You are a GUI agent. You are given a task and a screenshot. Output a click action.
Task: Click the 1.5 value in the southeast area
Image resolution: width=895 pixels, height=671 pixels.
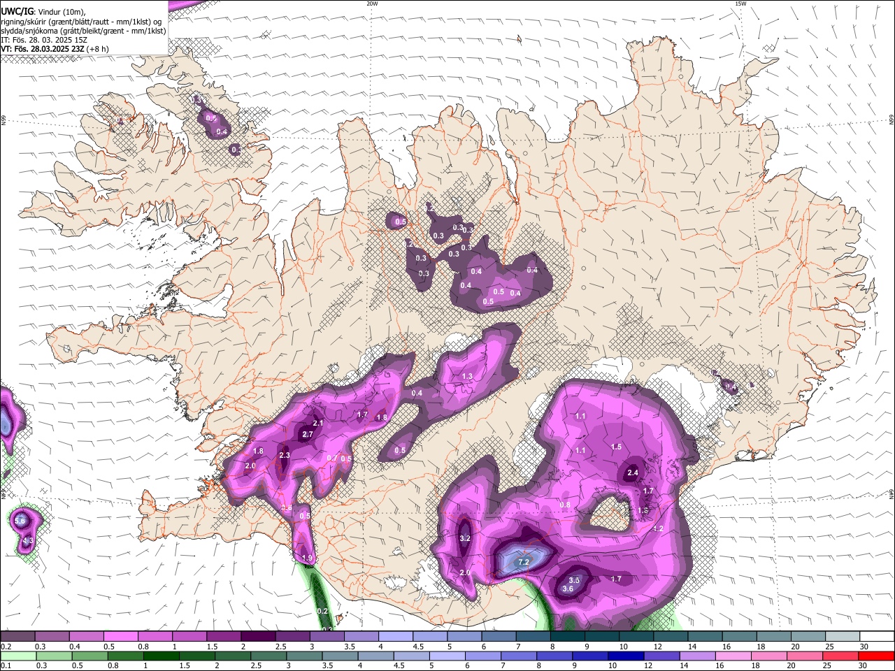click(x=617, y=447)
